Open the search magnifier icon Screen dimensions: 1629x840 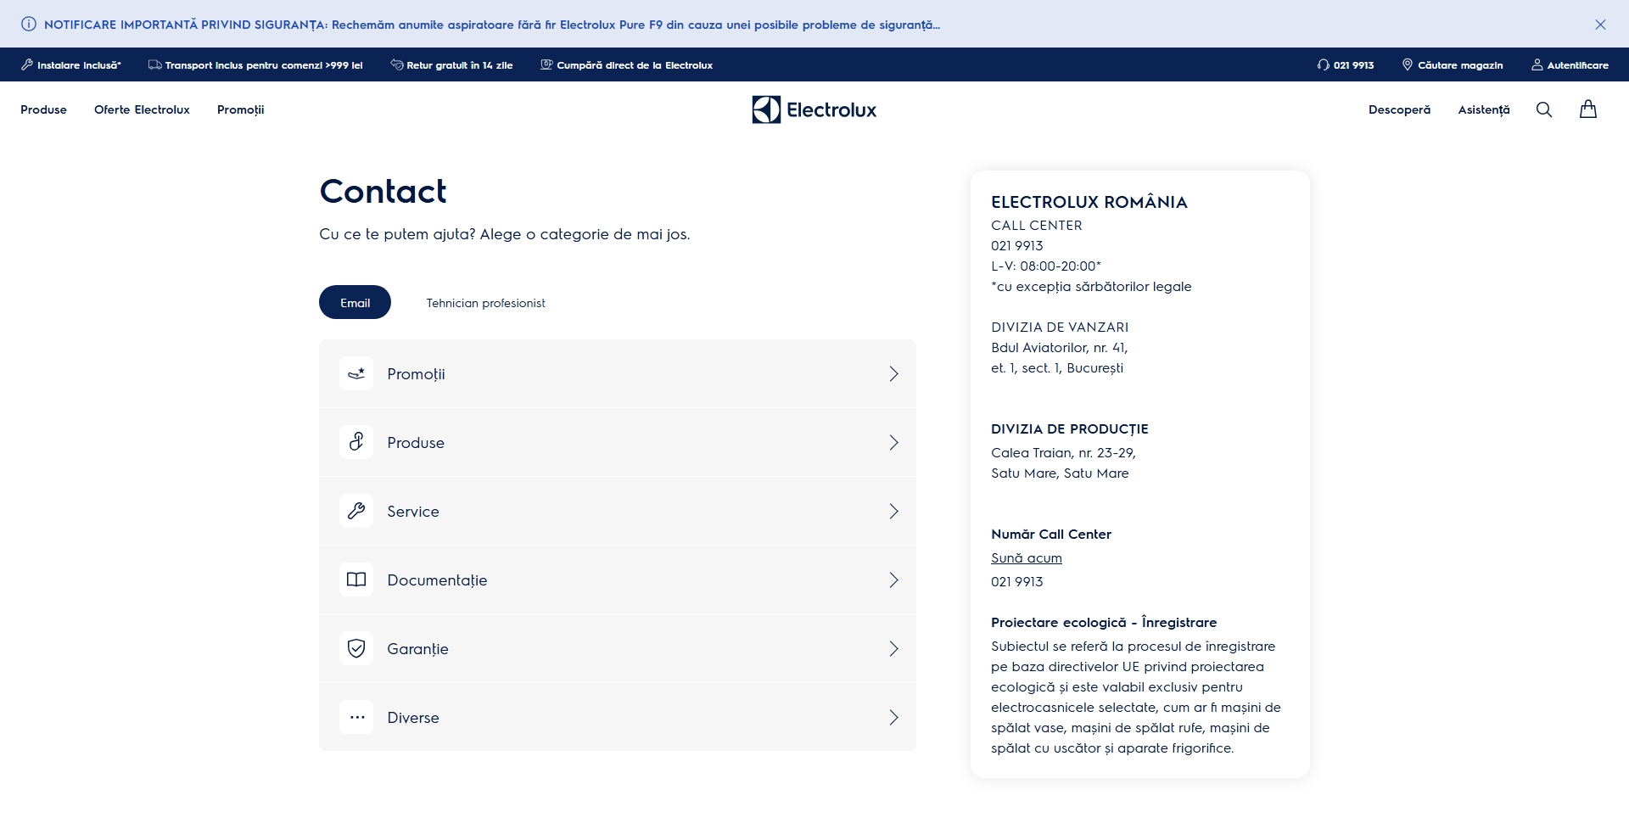1544,109
